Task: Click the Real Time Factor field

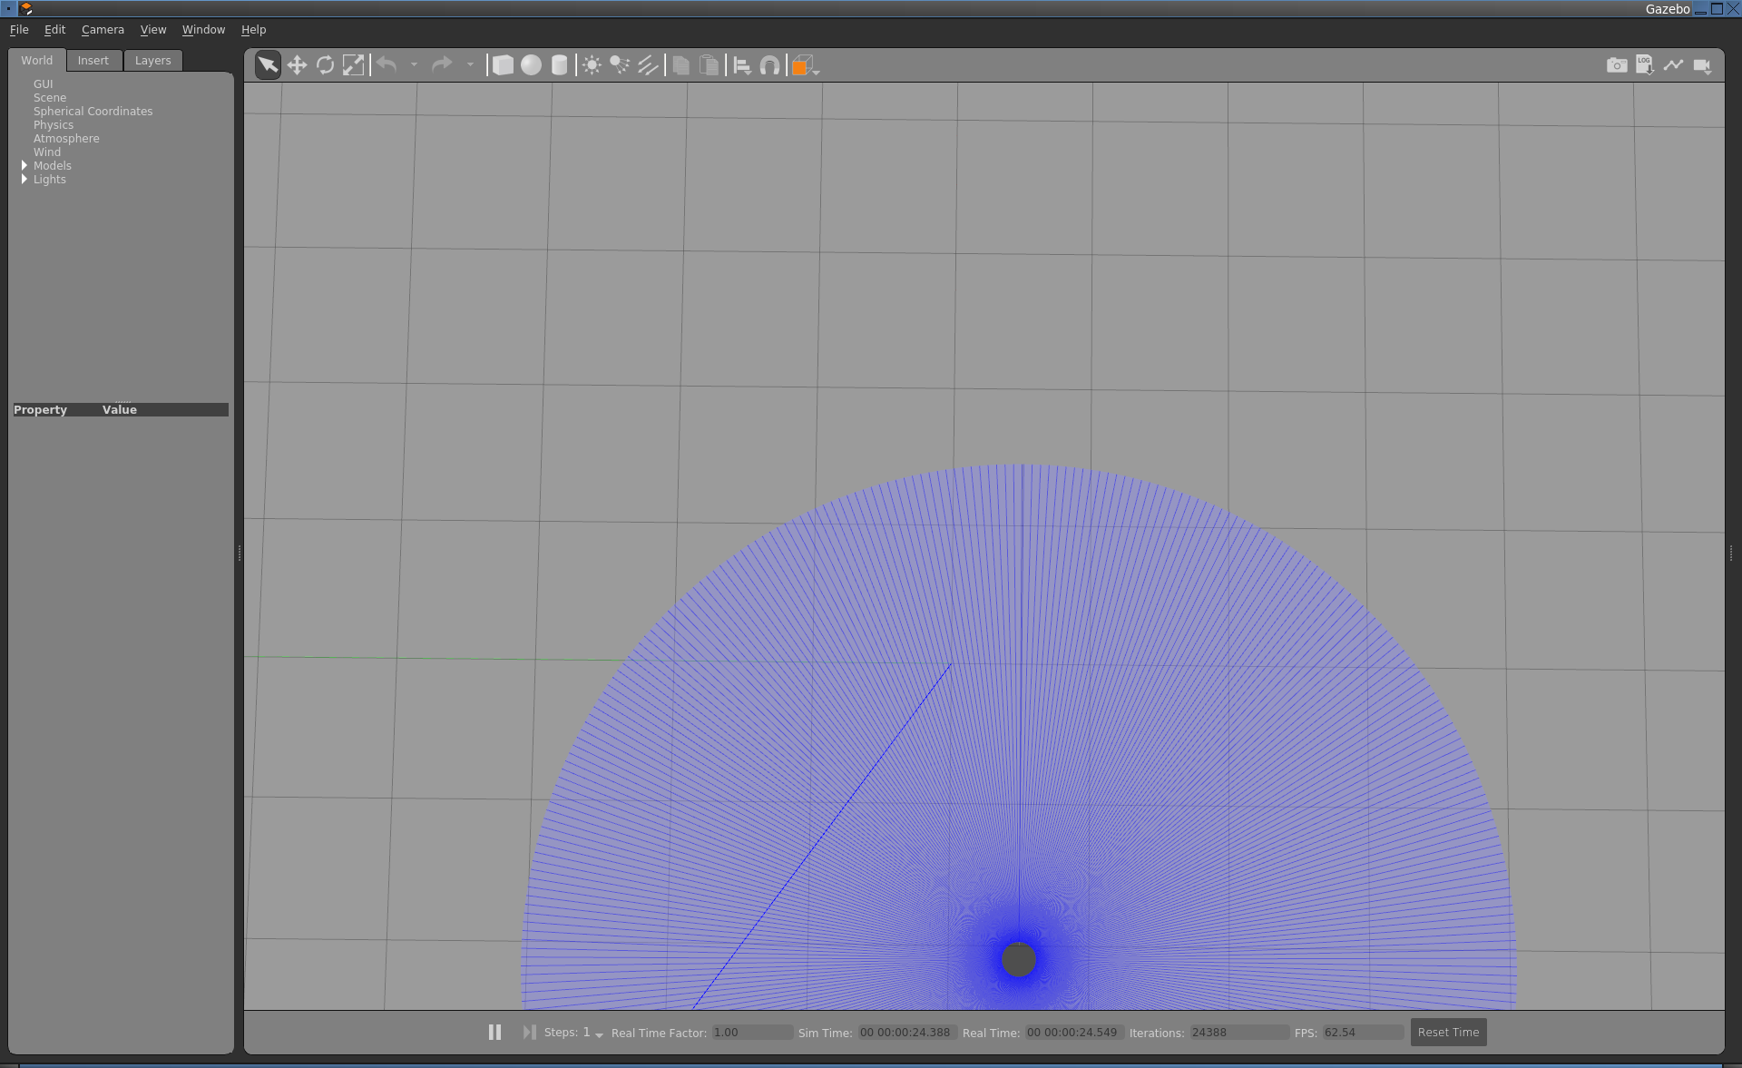Action: tap(750, 1032)
